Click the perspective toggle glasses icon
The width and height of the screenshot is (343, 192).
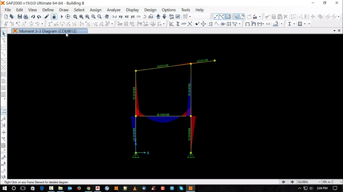click(151, 17)
